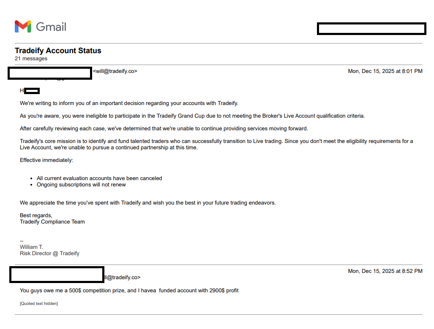
Task: Click the Gmail envelope logo icon
Action: tap(23, 27)
